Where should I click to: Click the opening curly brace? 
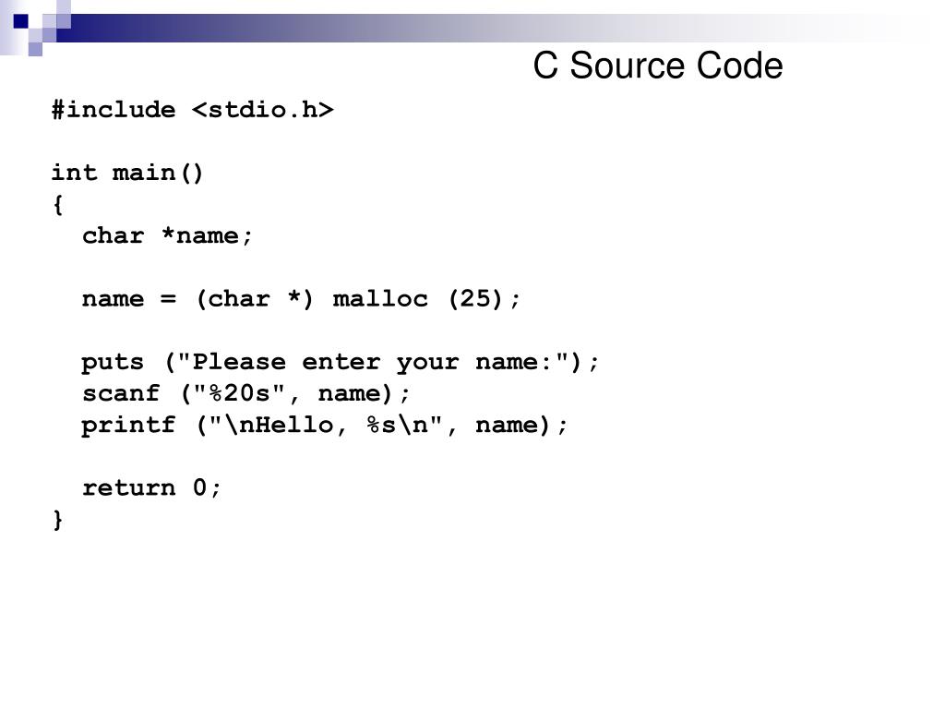click(x=58, y=204)
